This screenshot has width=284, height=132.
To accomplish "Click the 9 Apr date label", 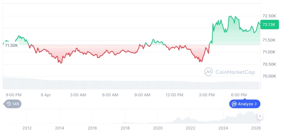I will (46, 95).
